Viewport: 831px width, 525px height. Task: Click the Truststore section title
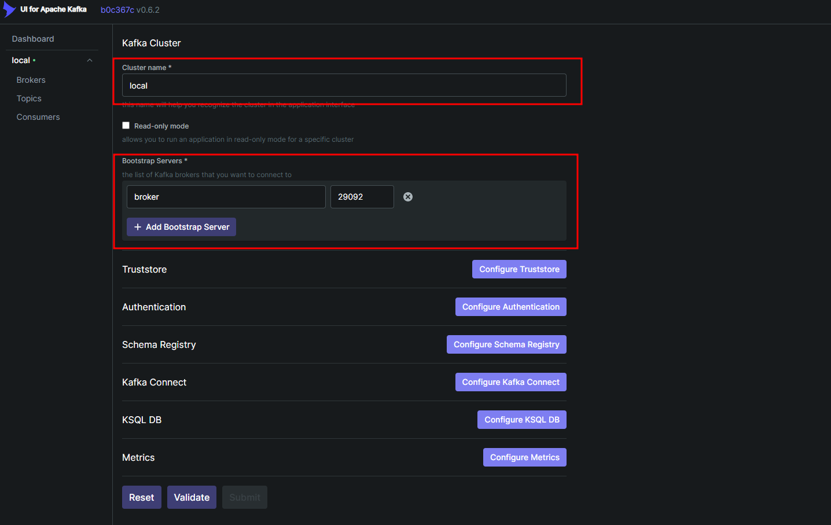145,269
